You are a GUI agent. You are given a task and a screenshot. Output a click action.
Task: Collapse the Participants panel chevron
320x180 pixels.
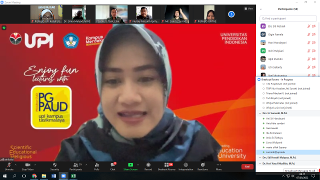(x=260, y=9)
